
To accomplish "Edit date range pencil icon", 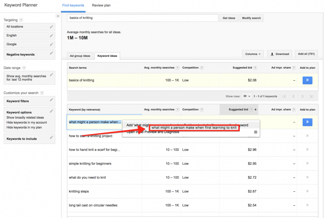I will (51, 75).
